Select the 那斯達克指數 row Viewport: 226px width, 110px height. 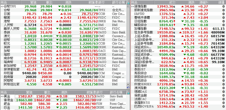(x=178, y=10)
